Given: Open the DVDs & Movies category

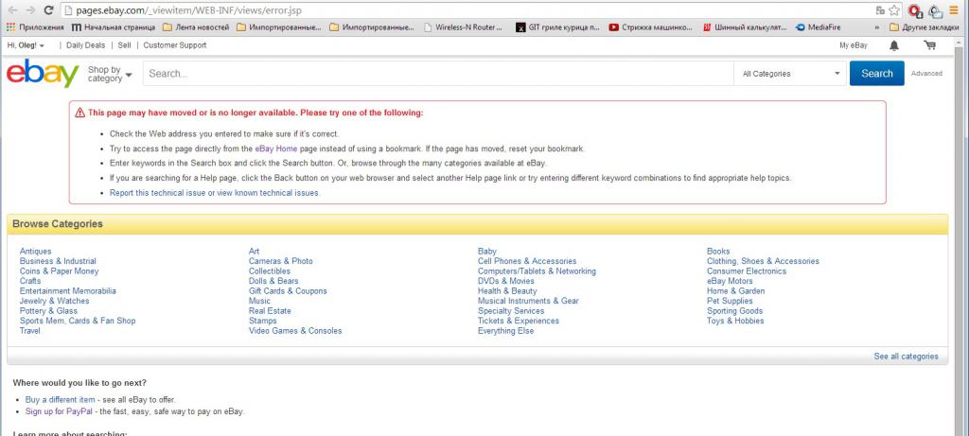Looking at the screenshot, I should 506,281.
